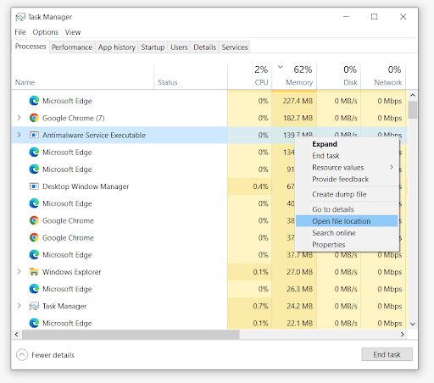
Task: Click the End task button at bottom
Action: point(387,354)
